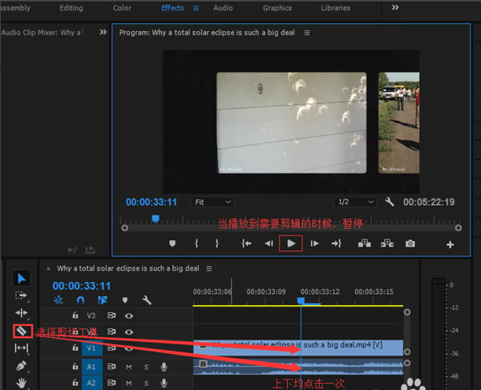Toggle lock on V1 track
Viewport: 481px width, 390px height.
click(x=75, y=349)
